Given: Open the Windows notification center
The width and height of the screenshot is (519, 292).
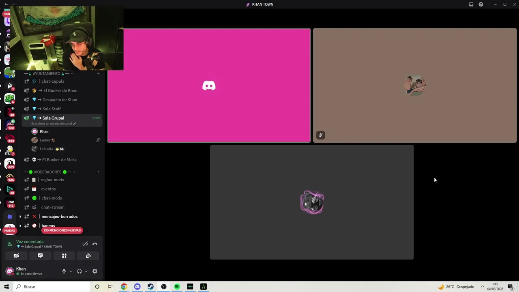Looking at the screenshot, I should 510,287.
